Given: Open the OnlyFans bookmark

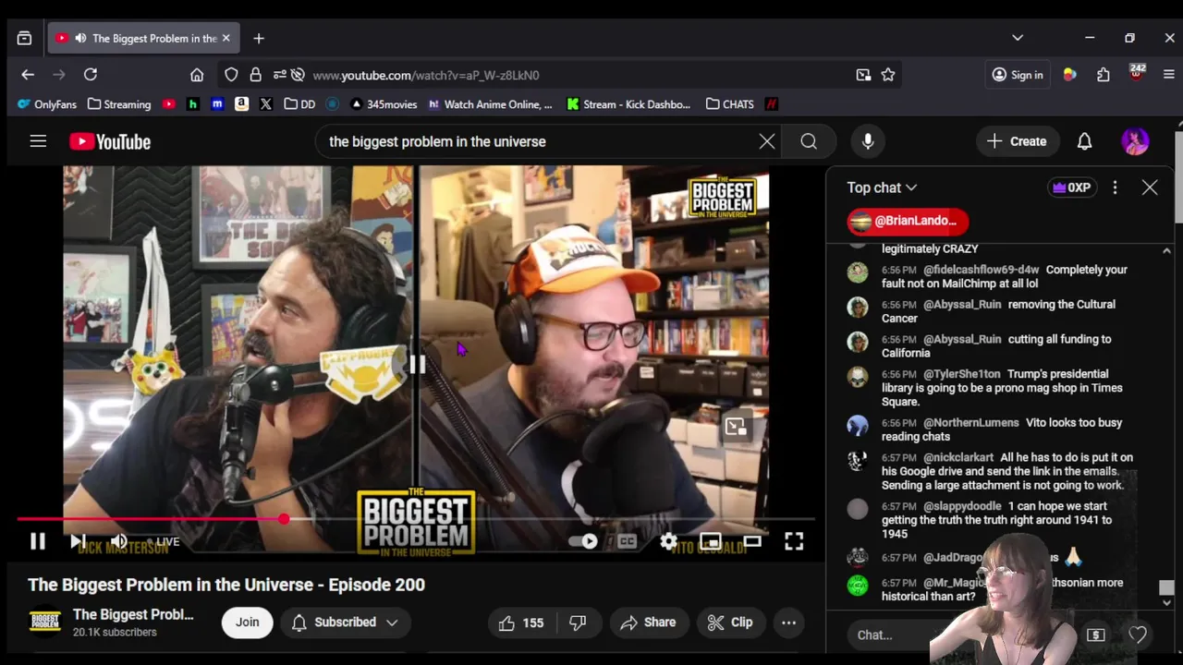Looking at the screenshot, I should pos(47,104).
